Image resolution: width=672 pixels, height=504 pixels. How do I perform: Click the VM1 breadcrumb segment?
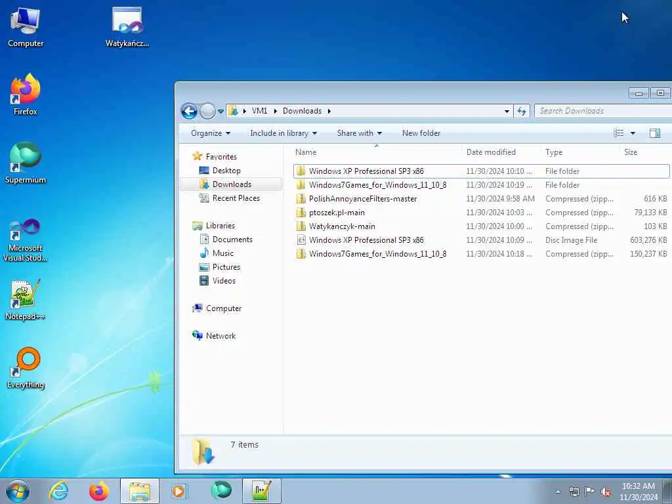259,111
